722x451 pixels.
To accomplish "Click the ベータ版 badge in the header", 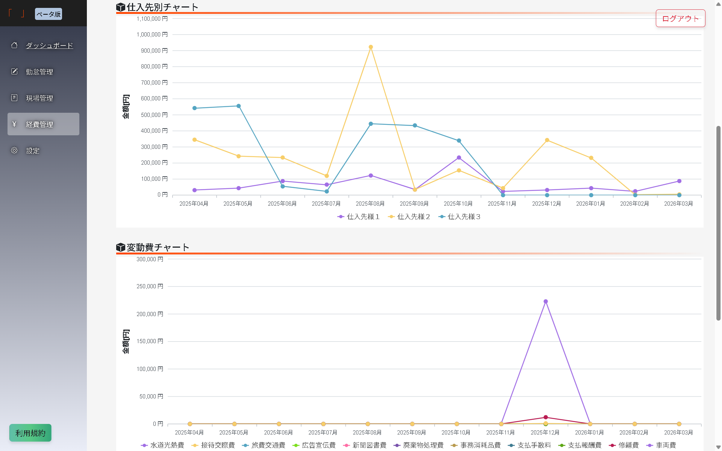I will 49,14.
